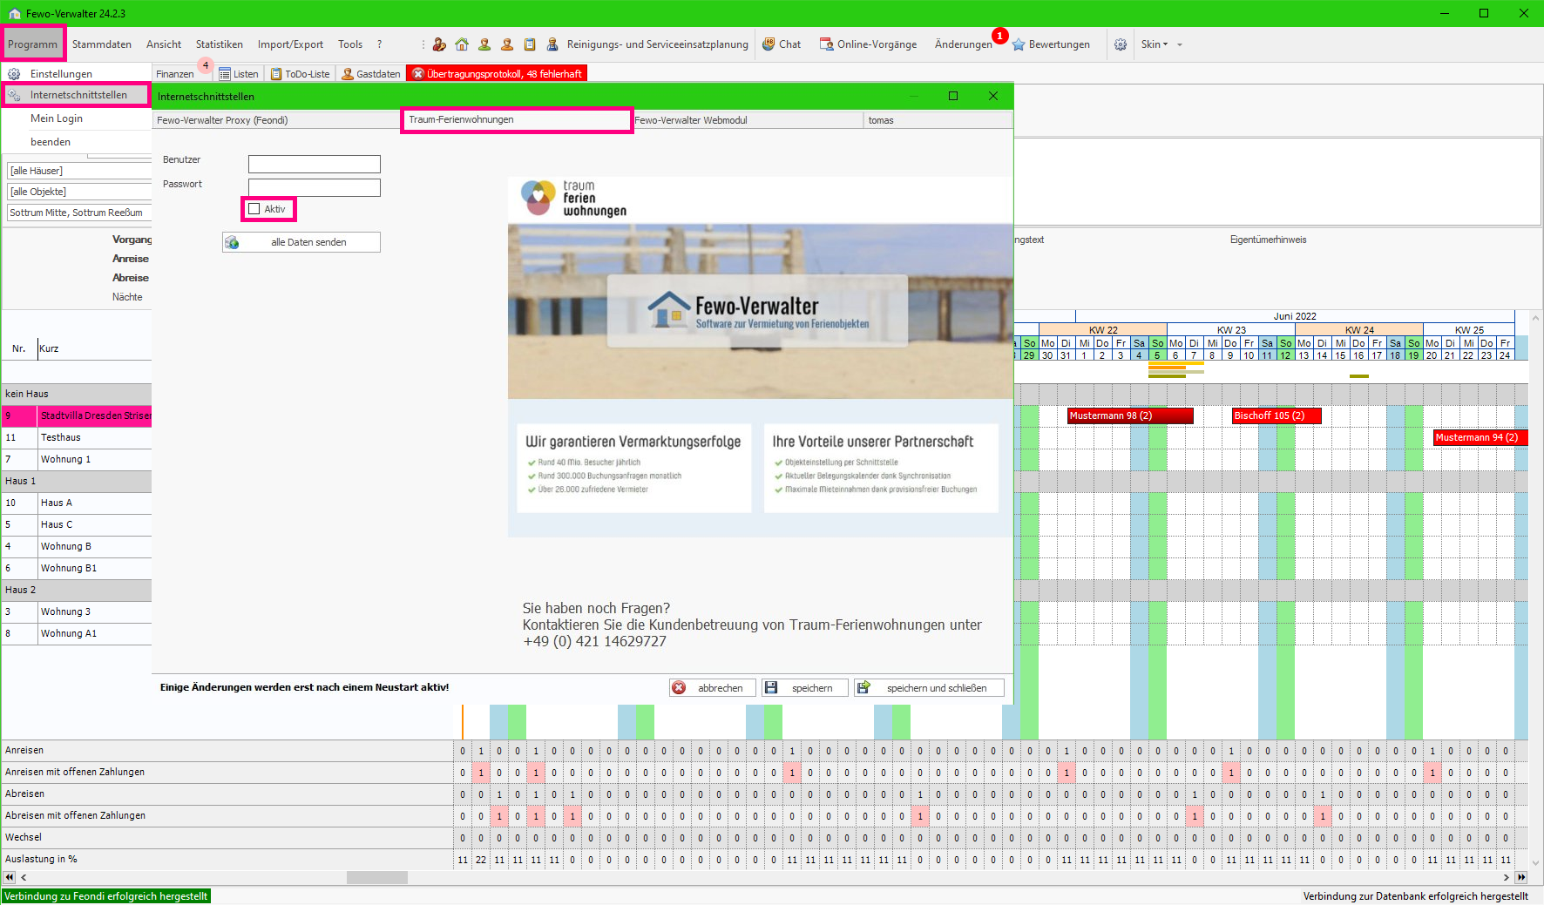The width and height of the screenshot is (1544, 905).
Task: Open the Skin dropdown
Action: (1155, 44)
